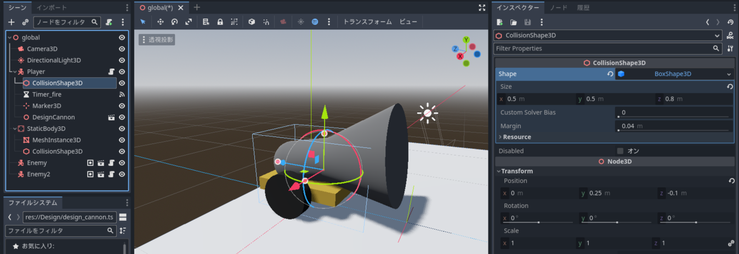This screenshot has width=739, height=254.
Task: Click the Enemy2 script icon
Action: tap(111, 174)
